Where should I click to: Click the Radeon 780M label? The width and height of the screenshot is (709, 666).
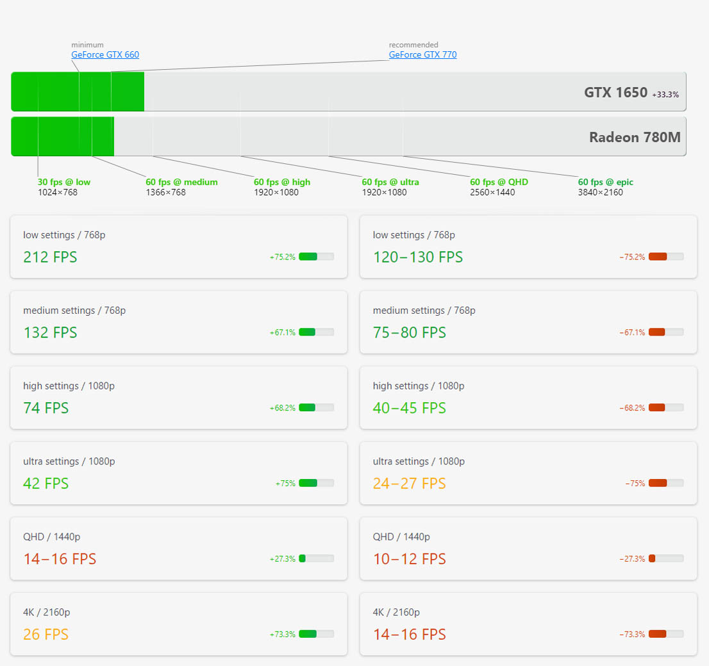coord(635,136)
